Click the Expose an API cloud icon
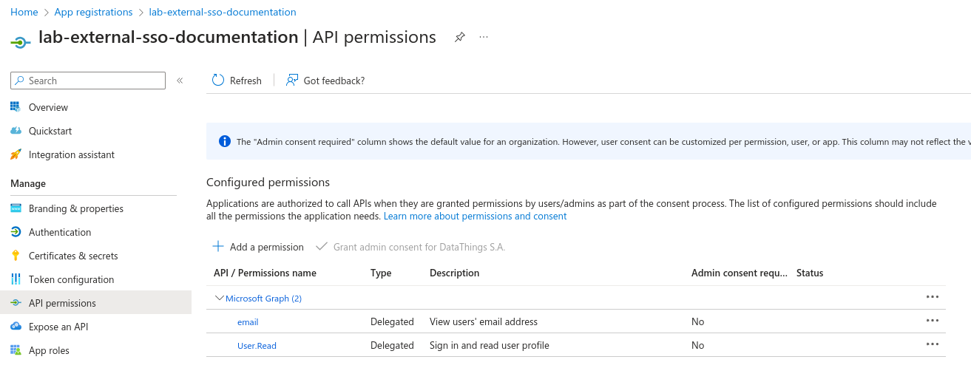Screen dimensions: 971x368 coord(16,327)
